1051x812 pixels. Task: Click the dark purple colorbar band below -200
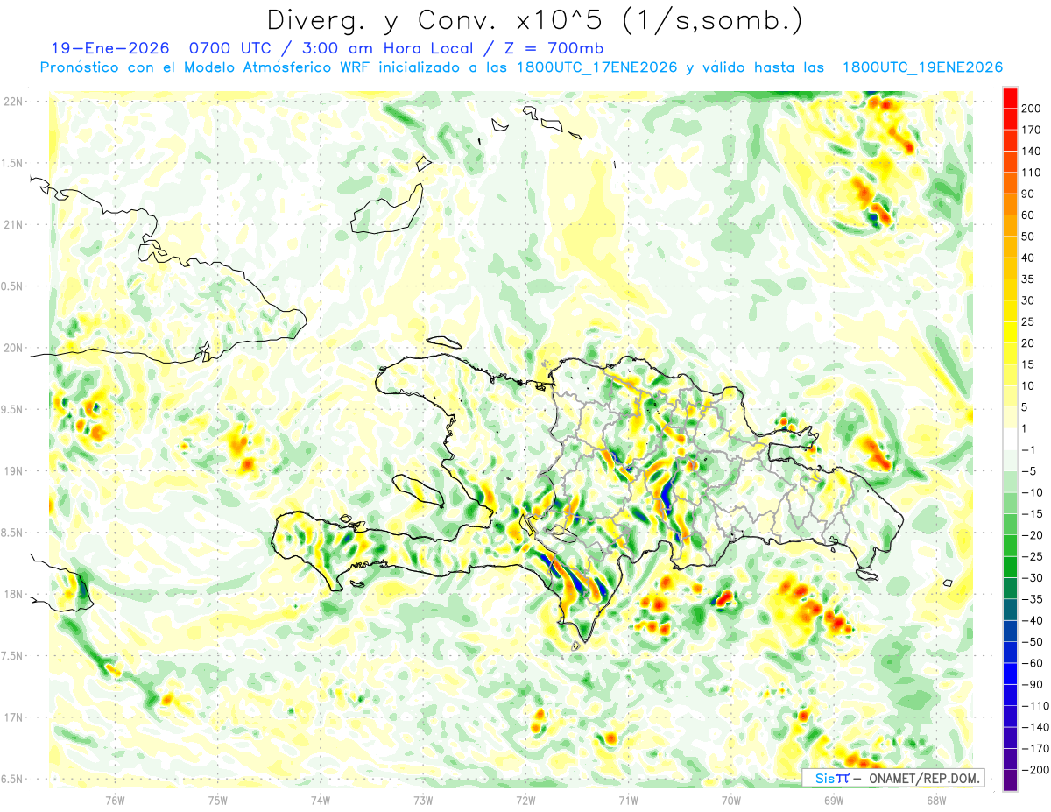[x=1010, y=780]
